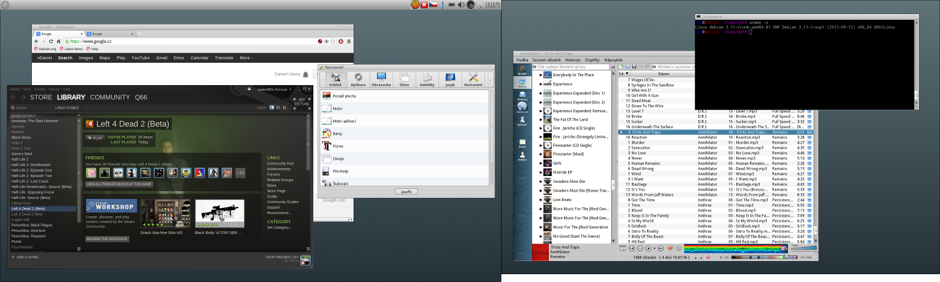Open the Chromium hamburger menu
940x282 pixels.
349,41
